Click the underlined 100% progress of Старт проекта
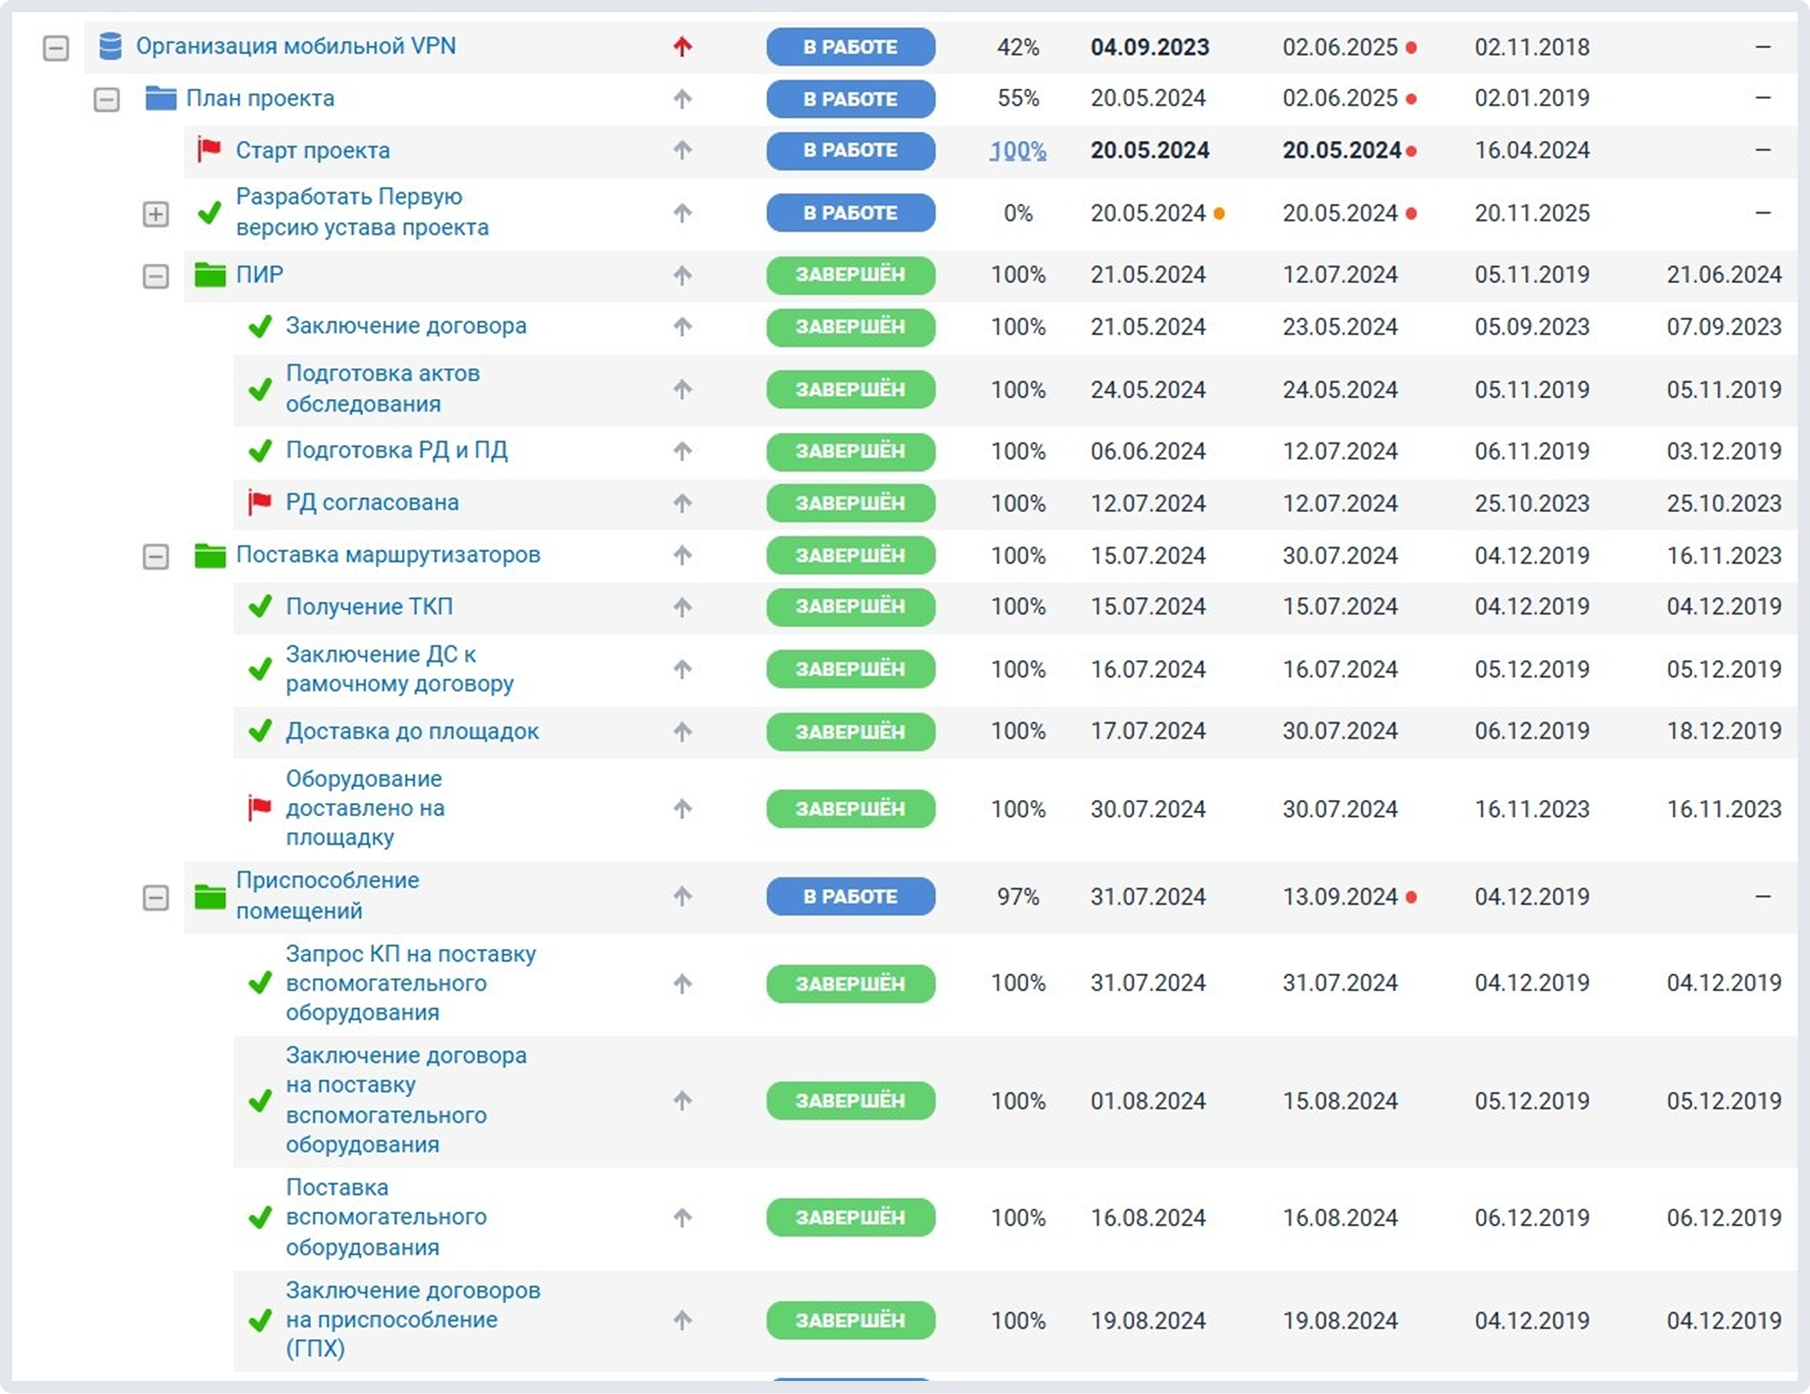Image resolution: width=1810 pixels, height=1394 pixels. point(1018,151)
